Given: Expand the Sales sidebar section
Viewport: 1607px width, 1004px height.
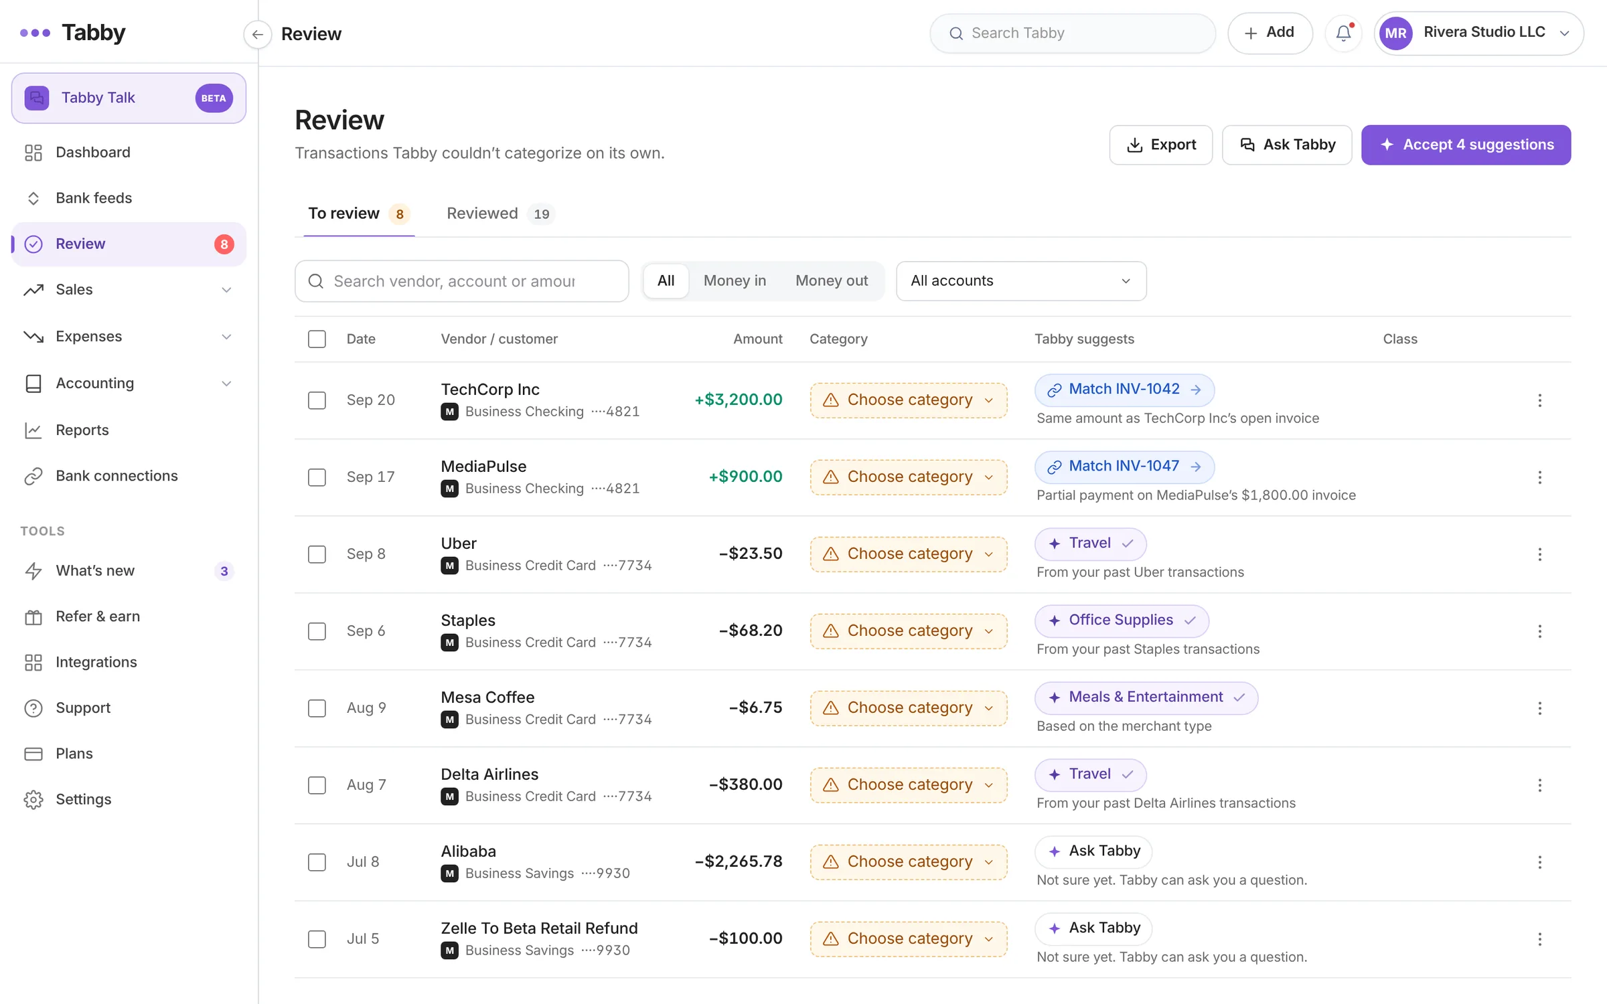Looking at the screenshot, I should point(129,290).
